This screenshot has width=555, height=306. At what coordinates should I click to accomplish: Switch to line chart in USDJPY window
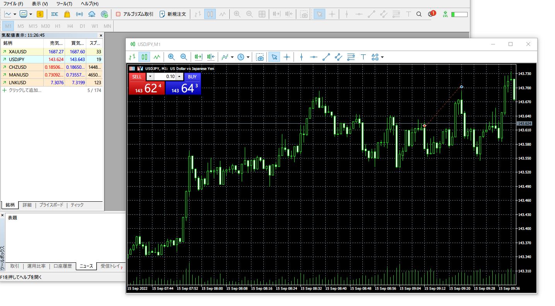point(157,57)
